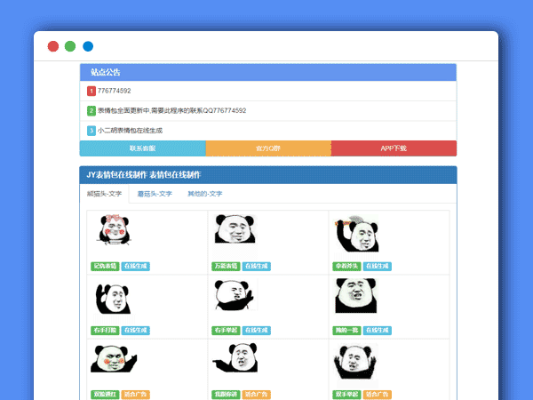Viewport: 533px width, 400px height.
Task: Click the red number 1 announcement badge
Action: [91, 91]
